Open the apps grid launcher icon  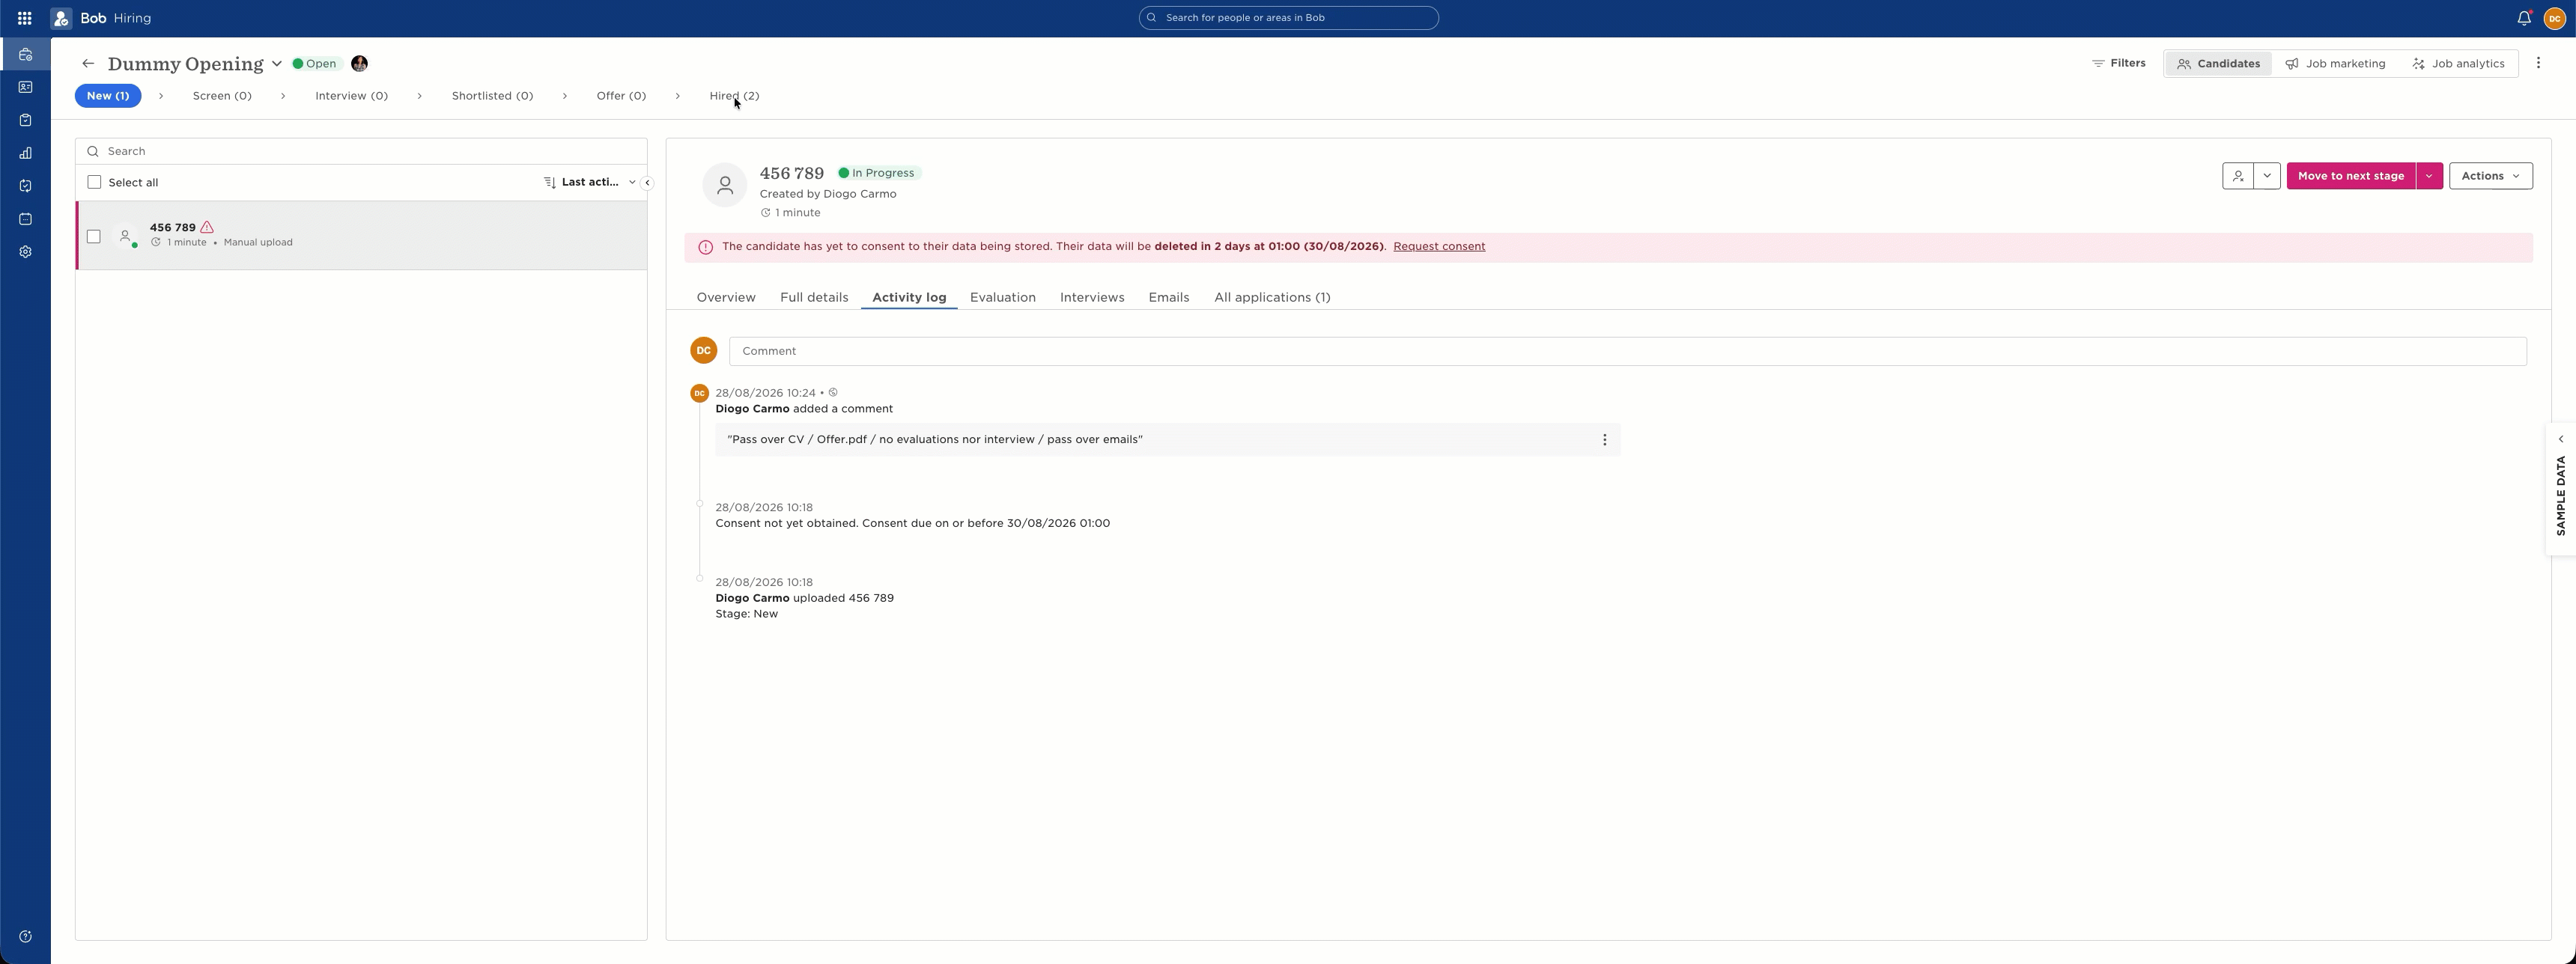[24, 18]
